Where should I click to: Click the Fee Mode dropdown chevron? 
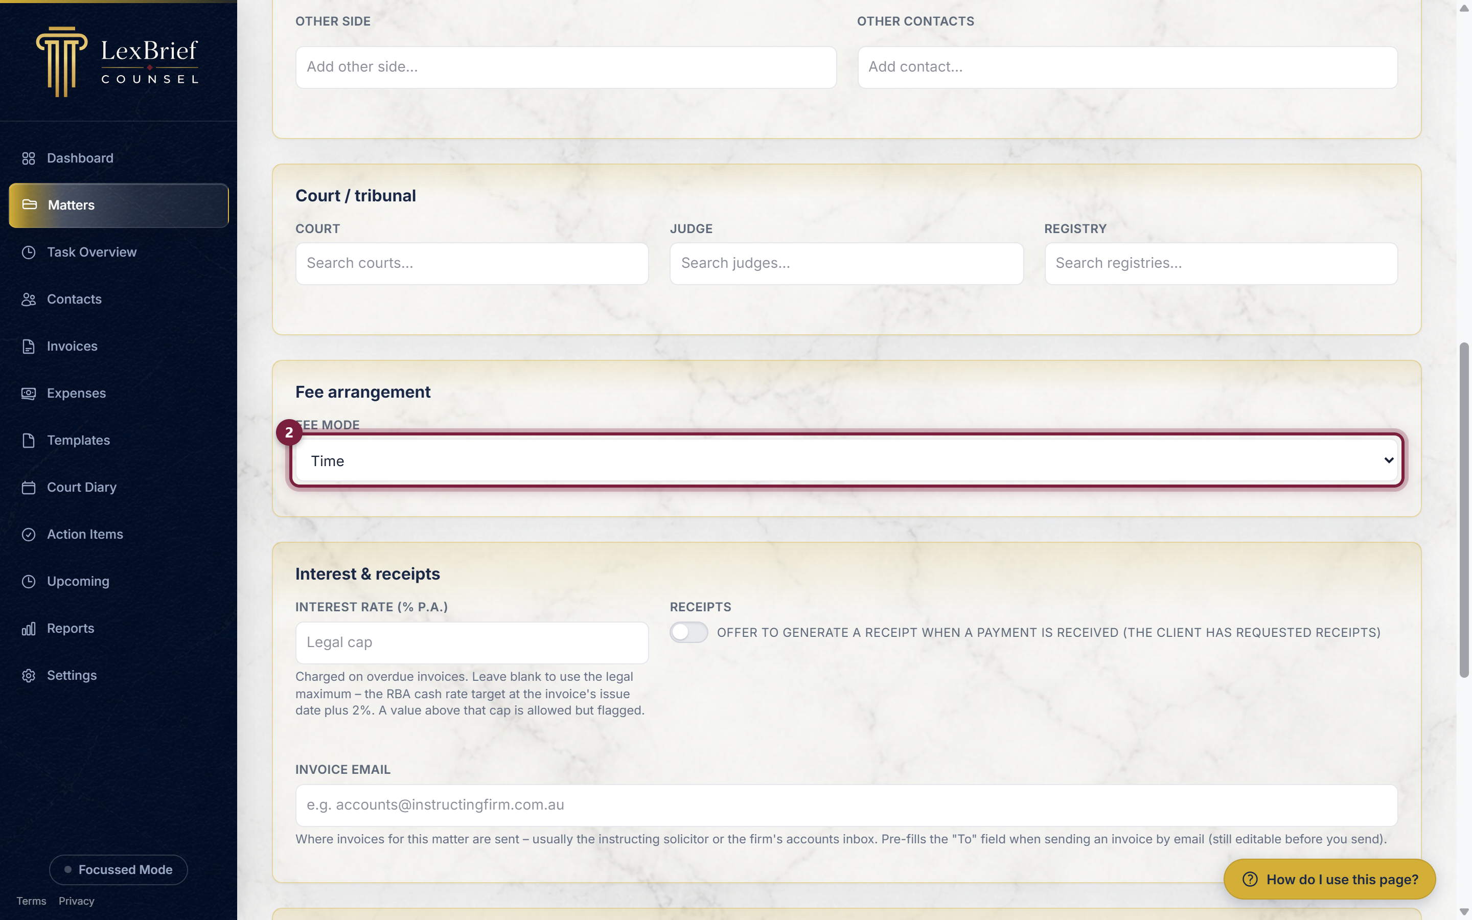point(1389,461)
